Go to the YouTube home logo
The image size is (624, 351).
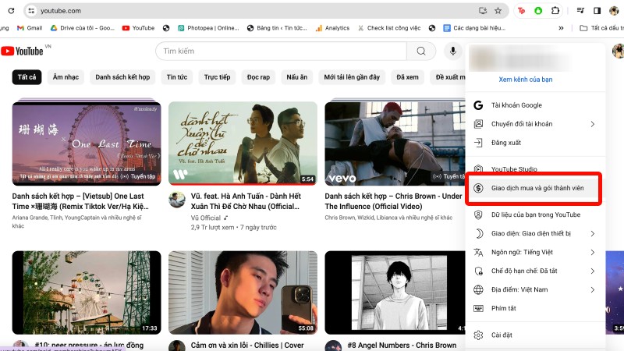click(x=22, y=51)
